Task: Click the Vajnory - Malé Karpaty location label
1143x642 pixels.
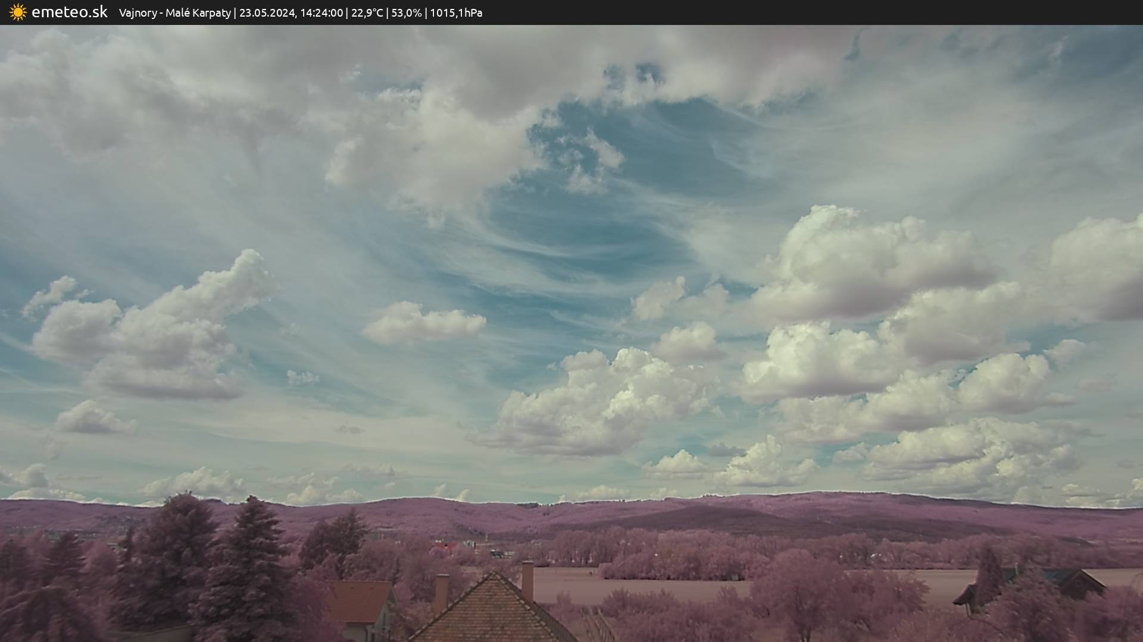Action: [x=174, y=13]
